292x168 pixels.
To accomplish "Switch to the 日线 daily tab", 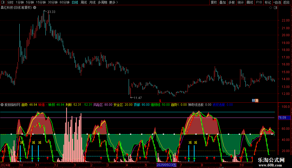I will [75, 2].
